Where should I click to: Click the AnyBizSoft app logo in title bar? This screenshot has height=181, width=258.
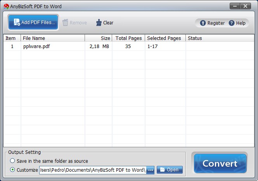click(x=6, y=7)
